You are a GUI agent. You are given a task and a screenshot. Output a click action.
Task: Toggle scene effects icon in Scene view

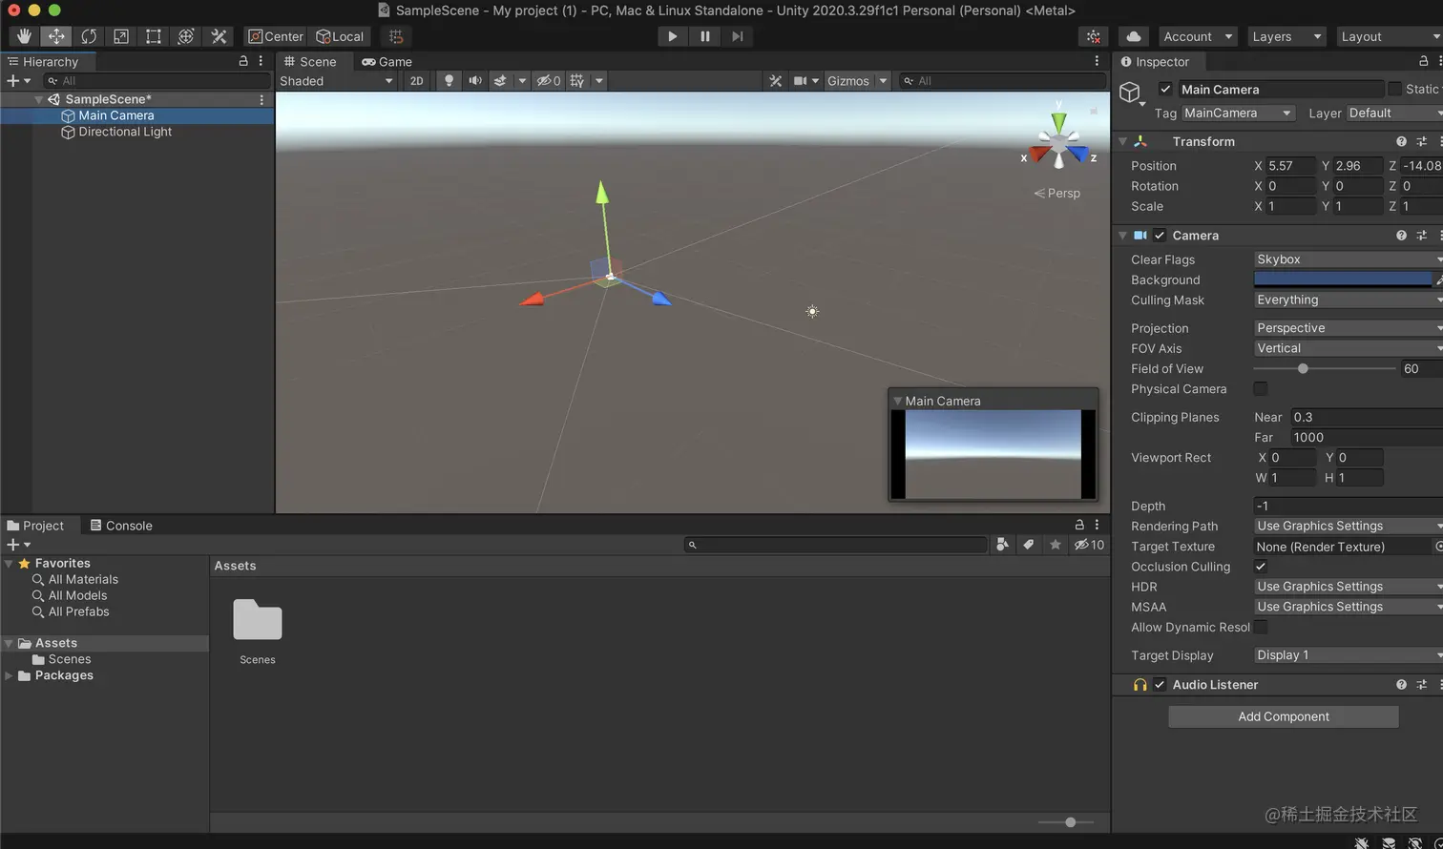pyautogui.click(x=499, y=81)
